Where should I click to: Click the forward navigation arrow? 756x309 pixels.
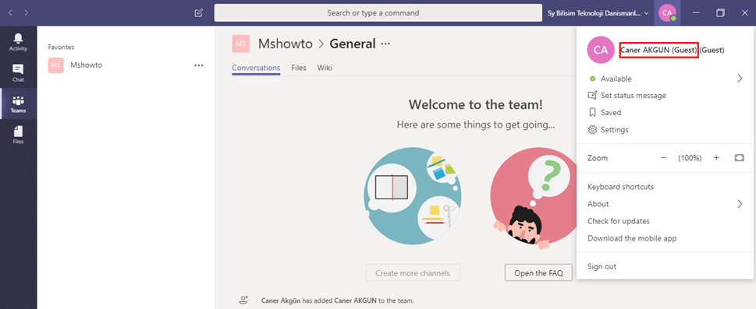coord(26,13)
